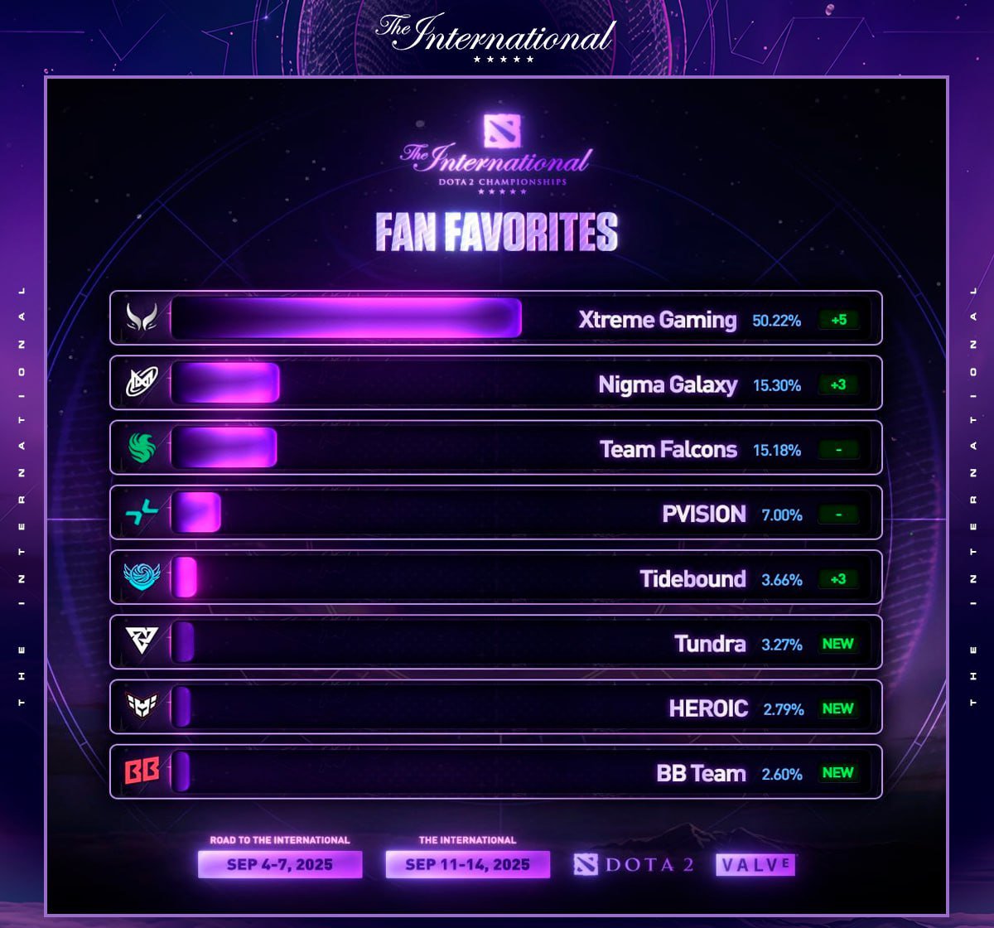994x928 pixels.
Task: Click the +5 badge for Xtreme Gaming
Action: [x=838, y=319]
